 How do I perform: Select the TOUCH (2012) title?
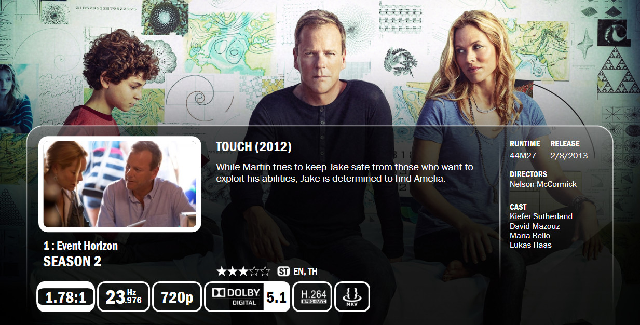[254, 147]
